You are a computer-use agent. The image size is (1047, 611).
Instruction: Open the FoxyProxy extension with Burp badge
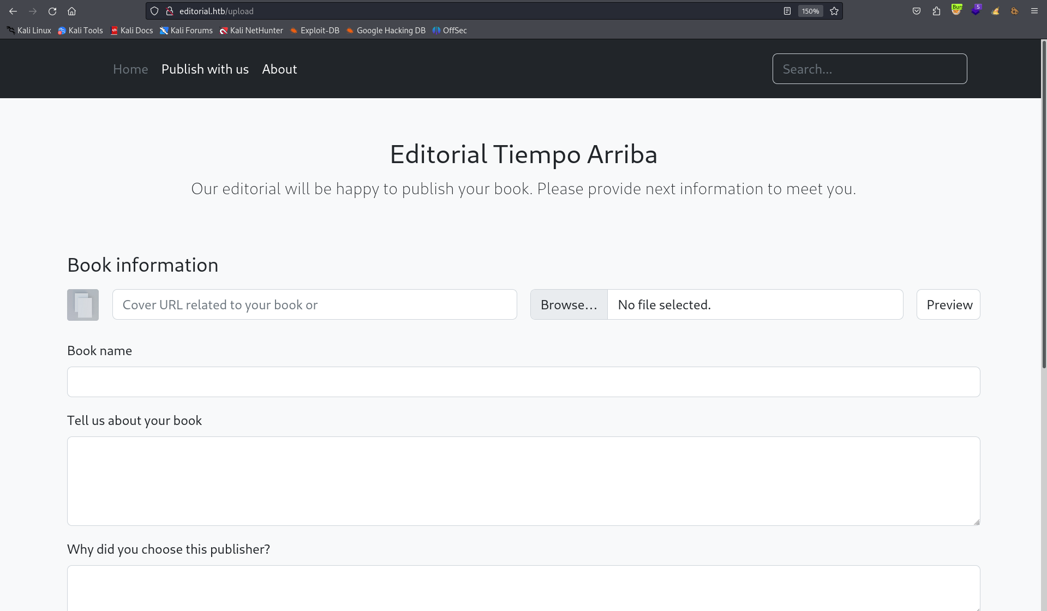pos(956,10)
